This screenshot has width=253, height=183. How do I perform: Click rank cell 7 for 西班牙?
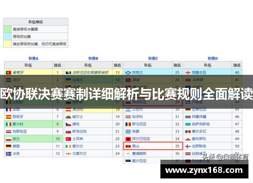pos(58,117)
